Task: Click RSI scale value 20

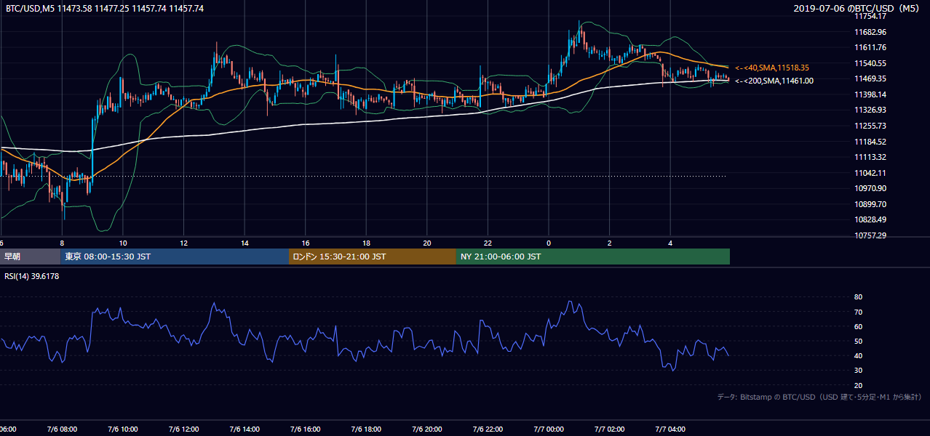Action: tap(859, 385)
